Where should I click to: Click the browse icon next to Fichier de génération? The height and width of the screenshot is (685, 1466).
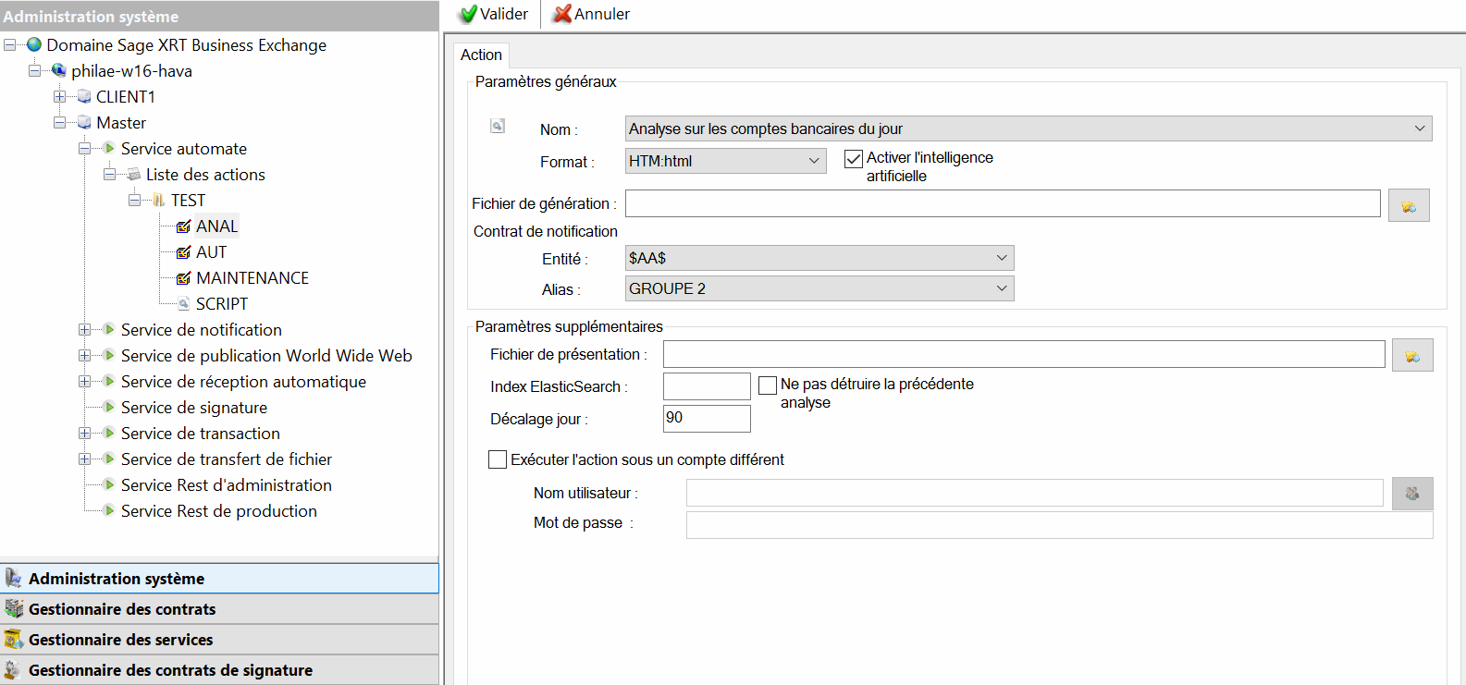(x=1408, y=205)
